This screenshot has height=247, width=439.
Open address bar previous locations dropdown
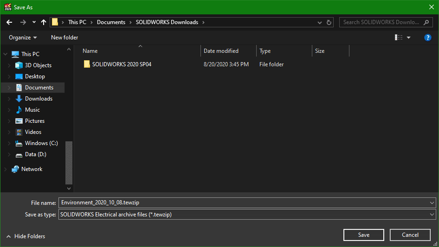pyautogui.click(x=319, y=22)
